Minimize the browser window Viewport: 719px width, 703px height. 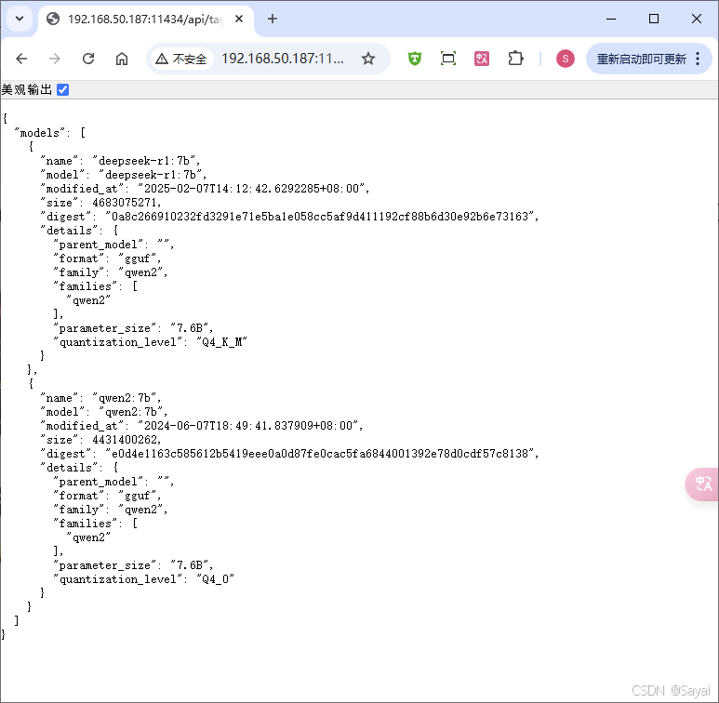tap(611, 19)
